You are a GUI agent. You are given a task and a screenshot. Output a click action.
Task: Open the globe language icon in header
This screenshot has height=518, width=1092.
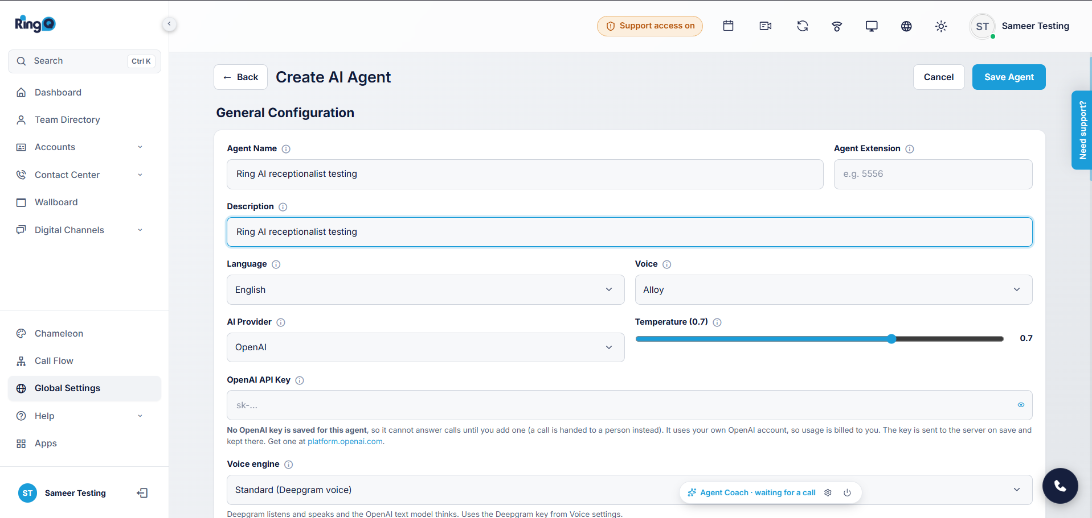(906, 26)
